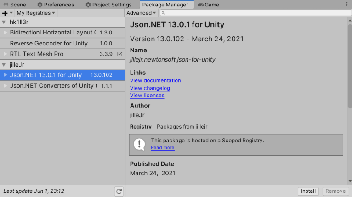Viewport: 352px width, 197px height.
Task: Click the version 13.0.102 in selected row
Action: pyautogui.click(x=102, y=75)
